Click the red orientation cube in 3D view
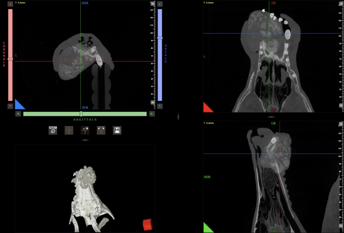Viewport: 344px width, 233px height. point(147,225)
